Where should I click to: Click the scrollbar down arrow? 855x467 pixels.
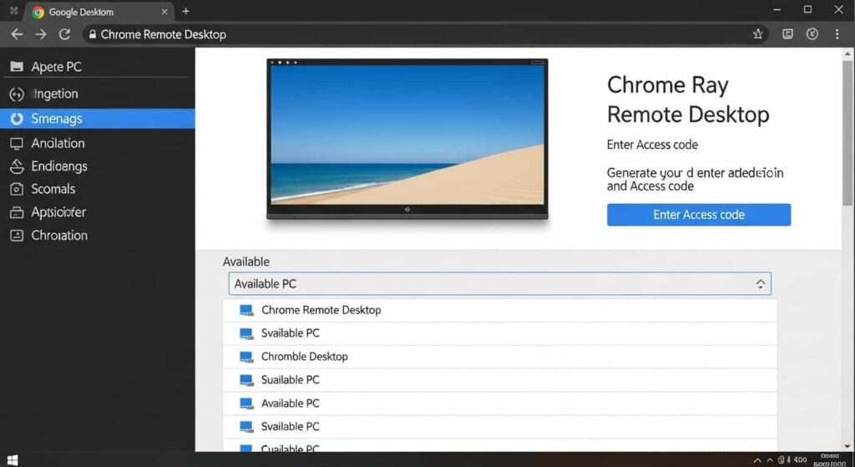pos(847,446)
